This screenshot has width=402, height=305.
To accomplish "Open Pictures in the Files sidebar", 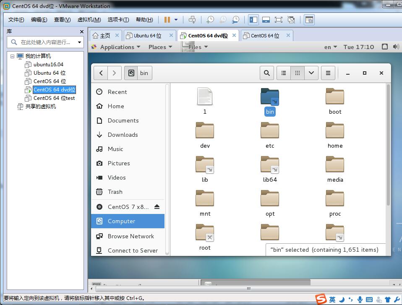I will coord(128,163).
